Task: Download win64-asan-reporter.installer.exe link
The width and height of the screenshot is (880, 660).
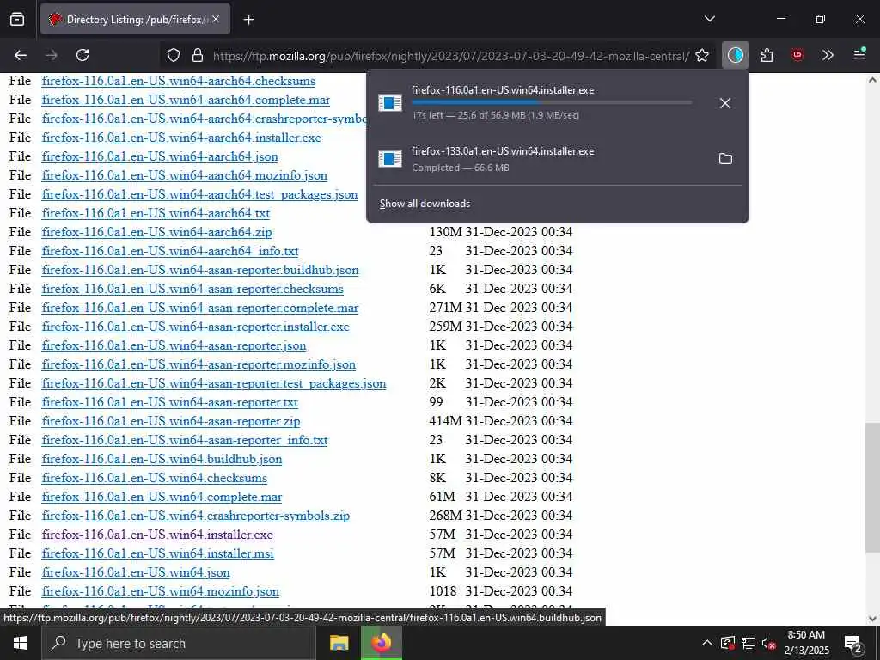Action: pyautogui.click(x=195, y=327)
